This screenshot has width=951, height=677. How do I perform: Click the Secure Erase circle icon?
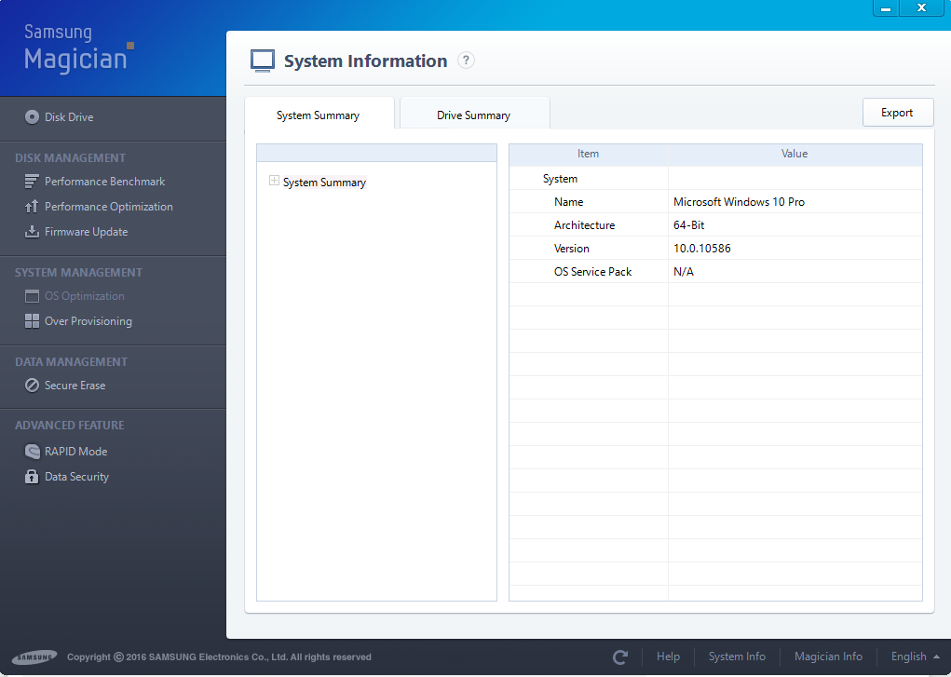pyautogui.click(x=33, y=386)
